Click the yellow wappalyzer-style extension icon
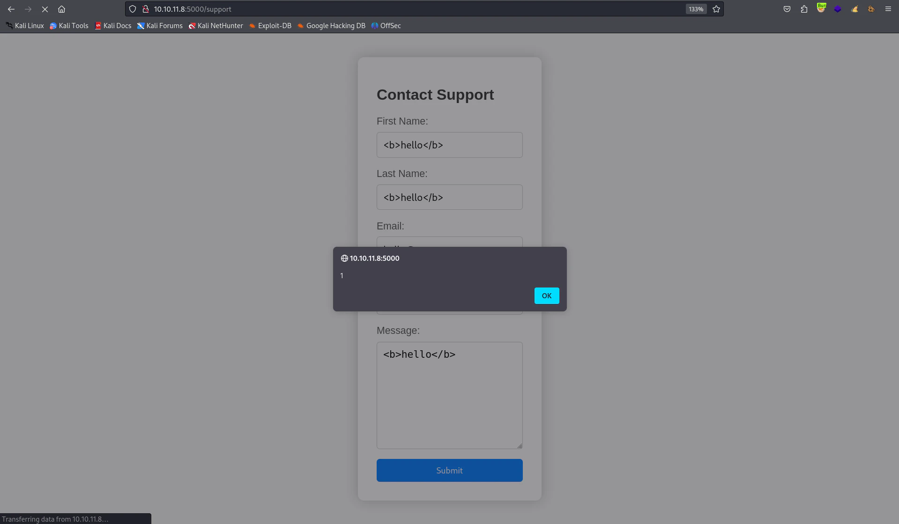 pos(854,9)
